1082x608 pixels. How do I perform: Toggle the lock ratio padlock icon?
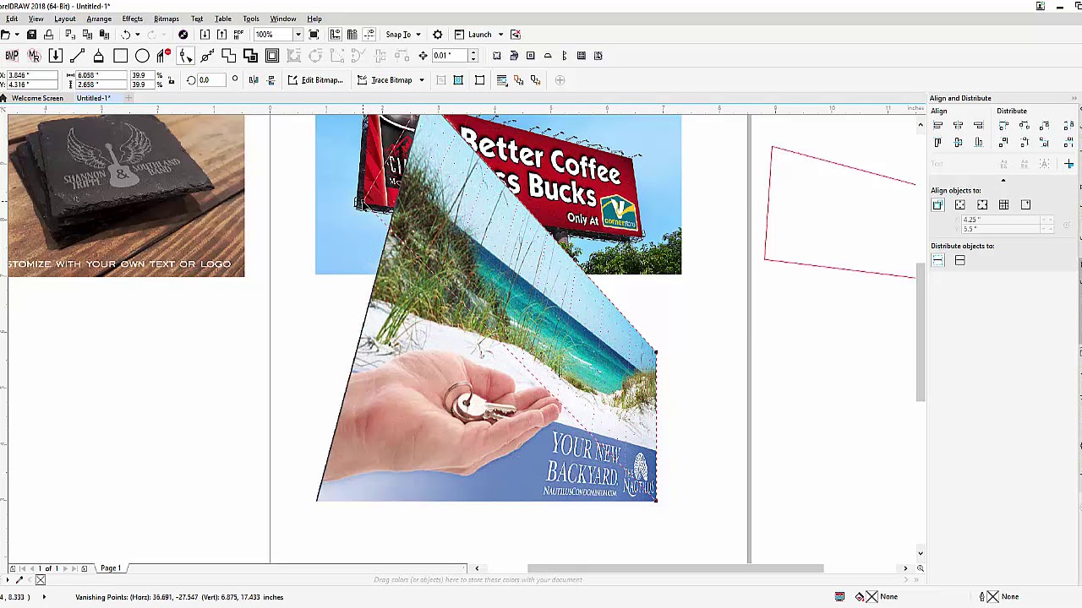[172, 80]
